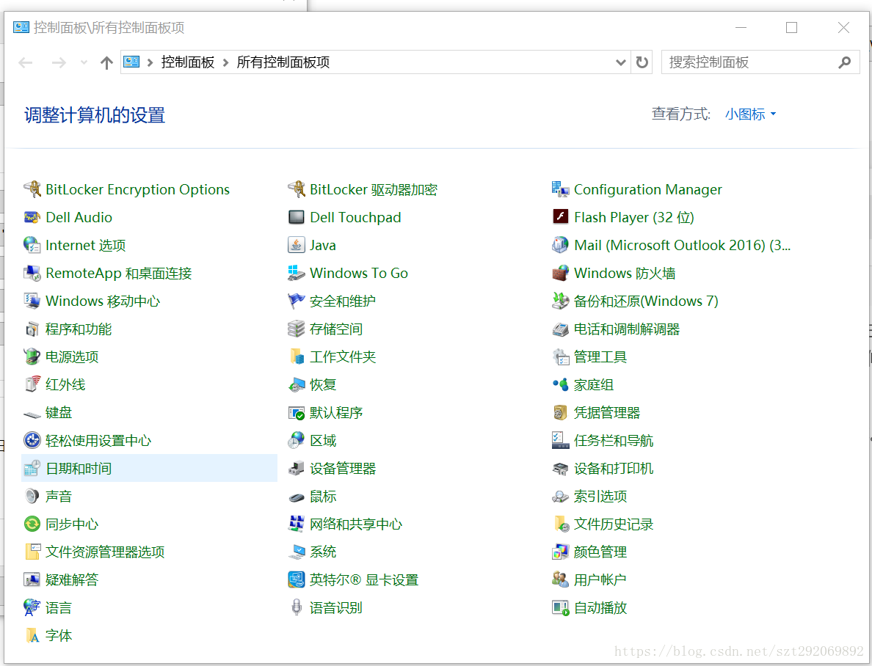872x666 pixels.
Task: Open the 小图标 view mode dropdown
Action: coord(750,114)
